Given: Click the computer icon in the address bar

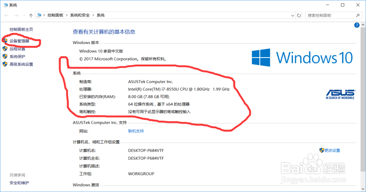Looking at the screenshot, I should tap(39, 15).
